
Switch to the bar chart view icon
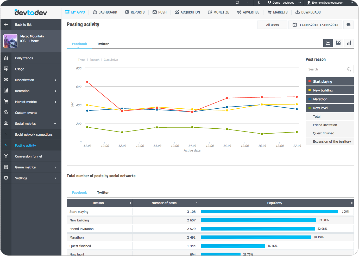tap(349, 43)
